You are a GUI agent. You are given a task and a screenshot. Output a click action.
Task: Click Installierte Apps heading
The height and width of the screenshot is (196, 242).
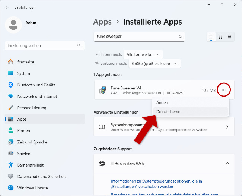click(x=153, y=22)
